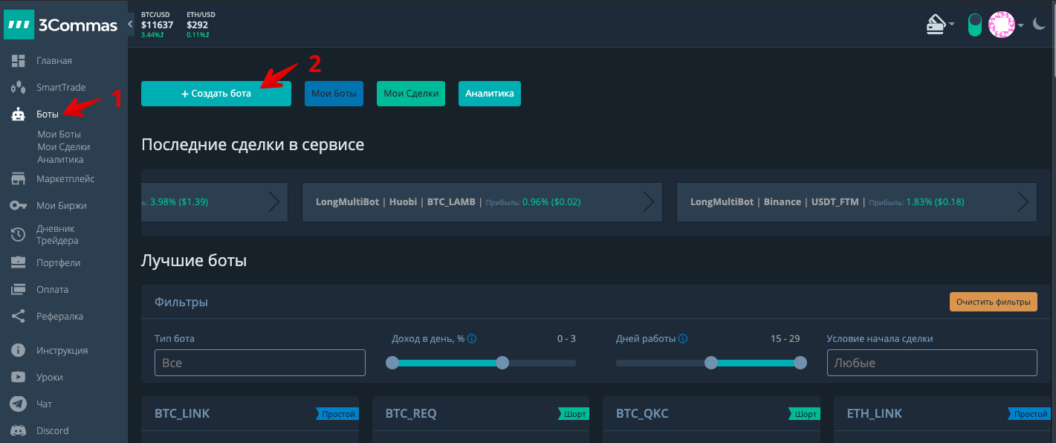Open sidebar submenu Аналитика
Screen dimensions: 1056x443
click(60, 160)
